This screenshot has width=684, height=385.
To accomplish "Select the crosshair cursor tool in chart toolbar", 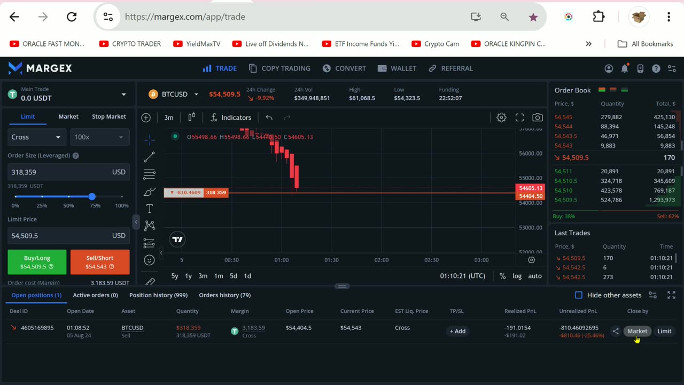I will [x=150, y=140].
